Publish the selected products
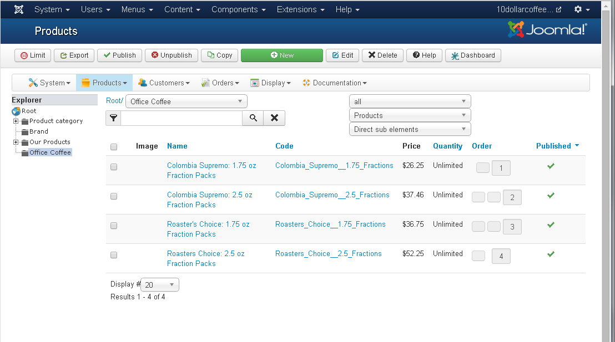The height and width of the screenshot is (342, 615). click(x=119, y=55)
